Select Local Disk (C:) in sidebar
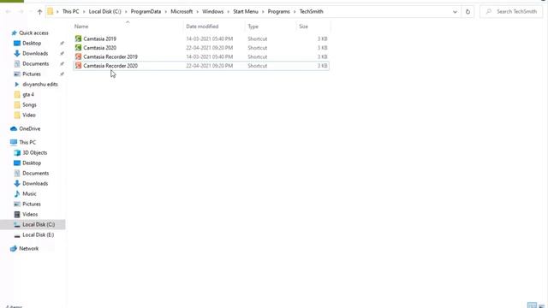The width and height of the screenshot is (548, 308). click(x=39, y=224)
